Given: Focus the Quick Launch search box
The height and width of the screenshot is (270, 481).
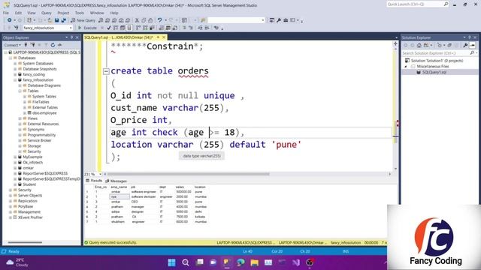Looking at the screenshot, I should coord(418,4).
